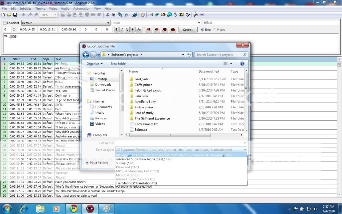Viewport: 342px width, 214px height.
Task: Toggle Bold formatting button
Action: coord(117,29)
